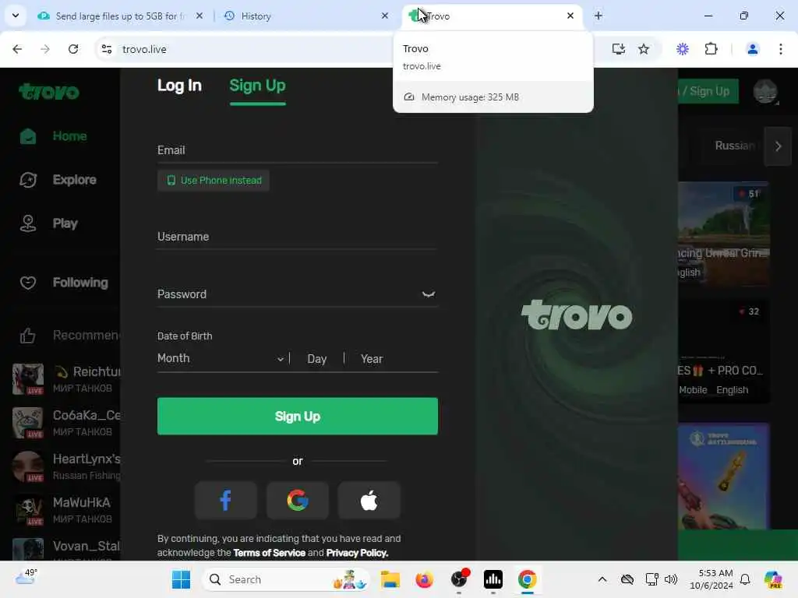Sign up with Apple
The width and height of the screenshot is (798, 598).
click(x=369, y=501)
